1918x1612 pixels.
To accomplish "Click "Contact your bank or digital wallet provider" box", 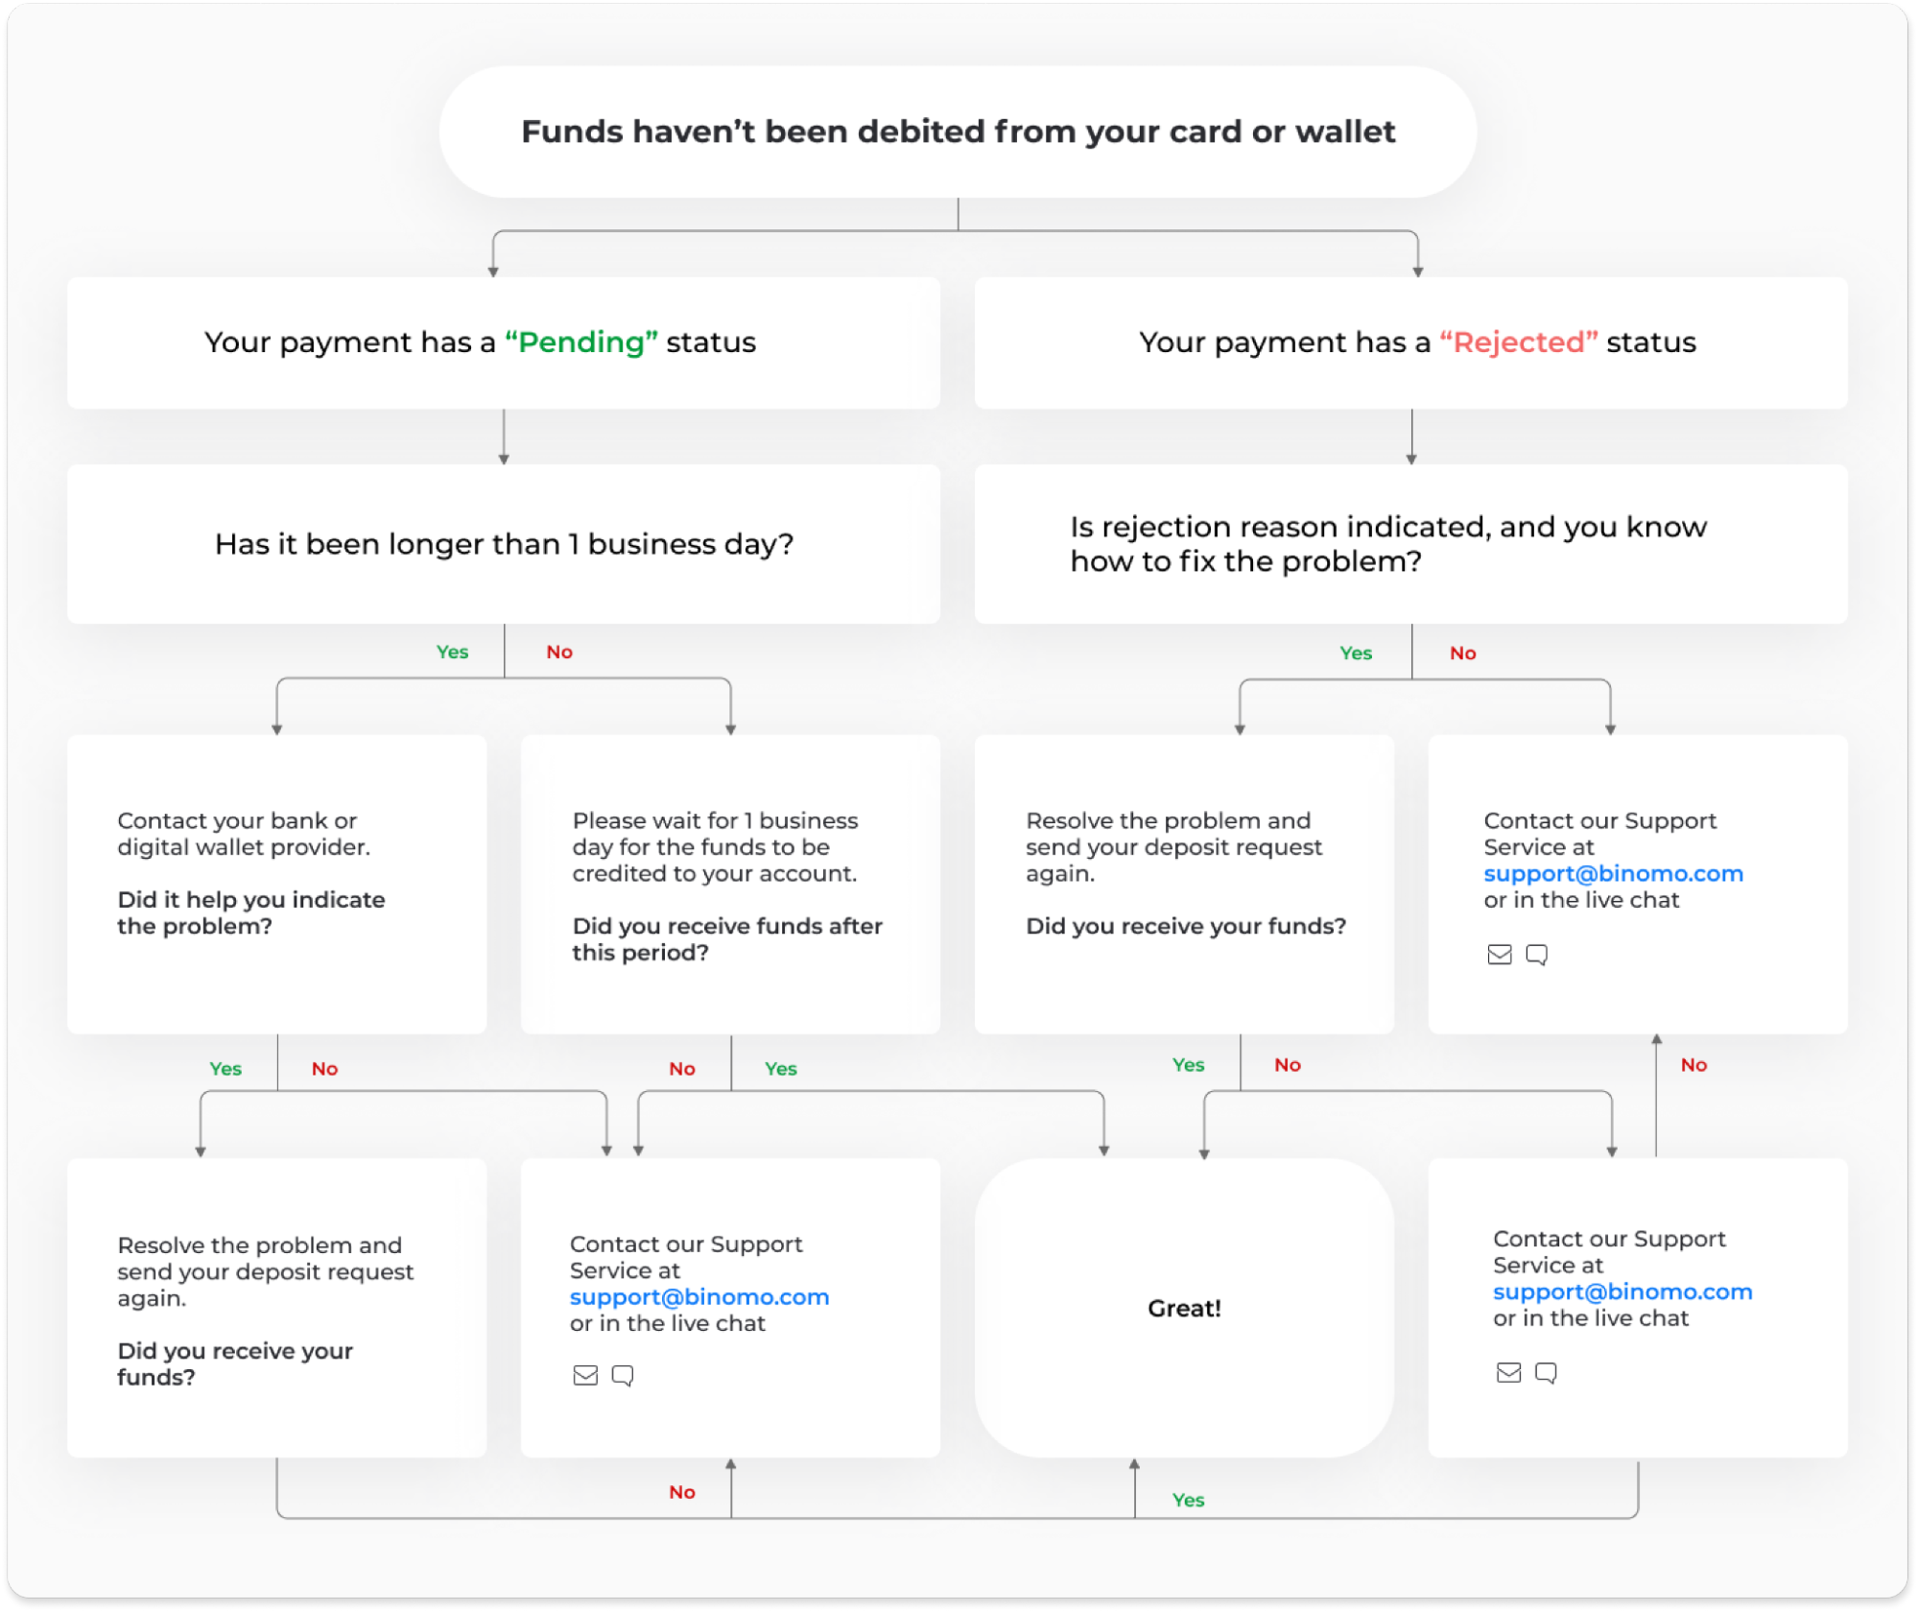I will [276, 883].
